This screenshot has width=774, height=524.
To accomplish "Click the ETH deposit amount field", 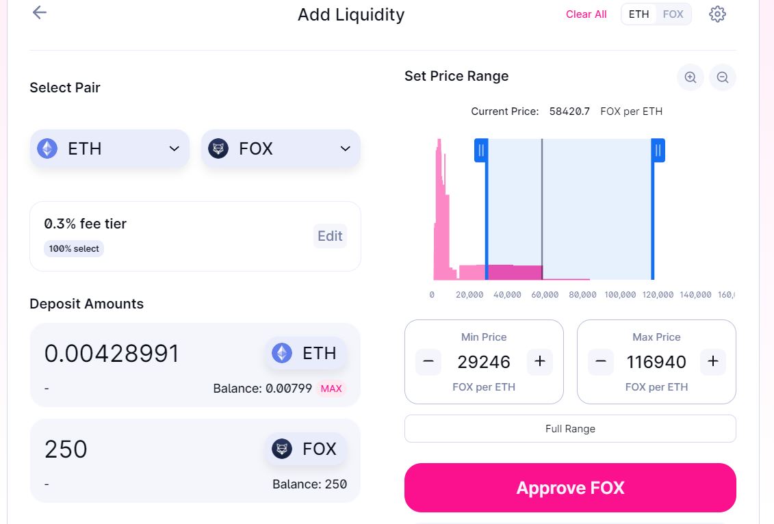I will 137,354.
